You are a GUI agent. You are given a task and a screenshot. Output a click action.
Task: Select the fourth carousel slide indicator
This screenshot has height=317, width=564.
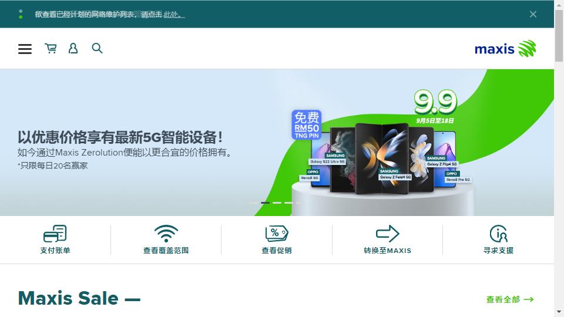(x=288, y=203)
